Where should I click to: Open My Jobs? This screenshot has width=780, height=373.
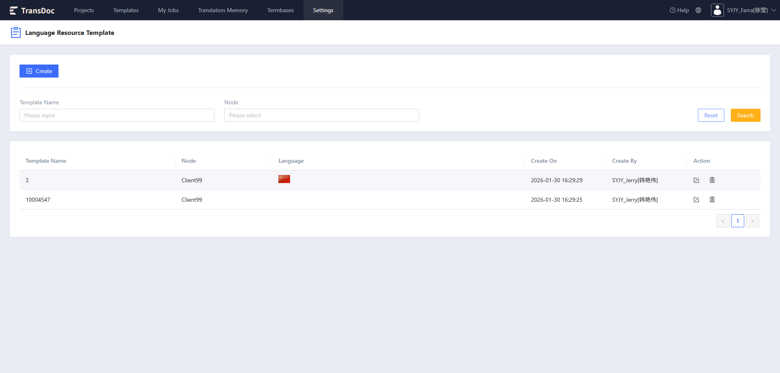(x=168, y=10)
